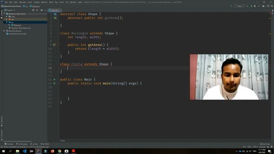Screen dimensions: 274x154
Task: Open Adobe Acrobat red taskbar icon
Action: point(73,151)
